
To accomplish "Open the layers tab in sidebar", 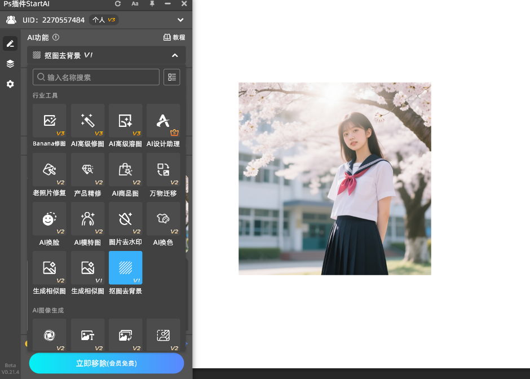I will click(10, 64).
